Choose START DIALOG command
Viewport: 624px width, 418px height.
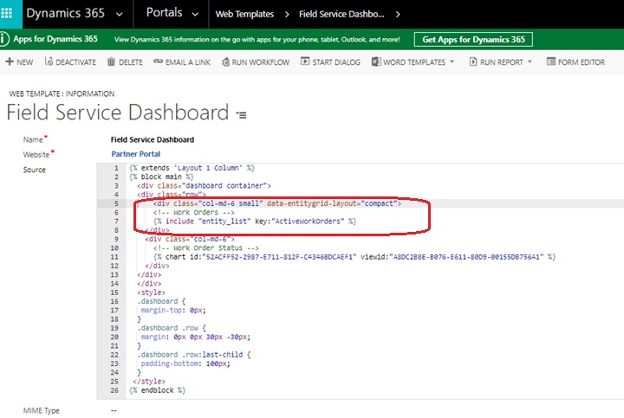click(336, 62)
